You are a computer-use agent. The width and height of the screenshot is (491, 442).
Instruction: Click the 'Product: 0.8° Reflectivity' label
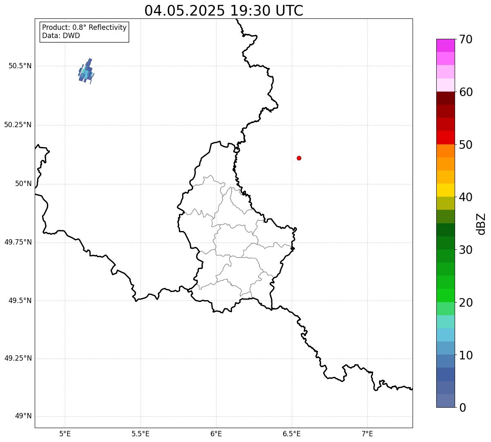tap(85, 27)
